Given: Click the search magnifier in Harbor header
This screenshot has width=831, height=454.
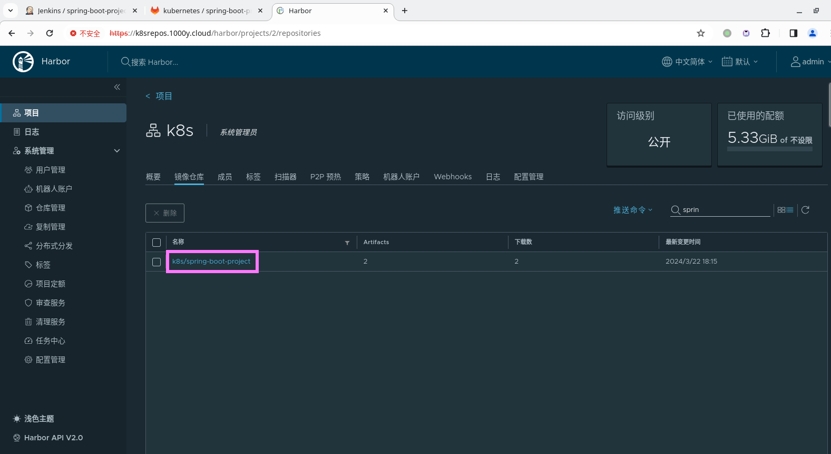Looking at the screenshot, I should [125, 62].
